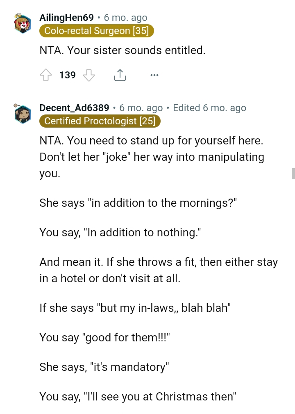Toggle the upvote arrow off after voting

(46, 75)
